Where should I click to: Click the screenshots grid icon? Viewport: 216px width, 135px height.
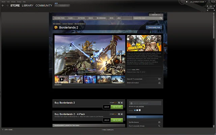pos(159,79)
